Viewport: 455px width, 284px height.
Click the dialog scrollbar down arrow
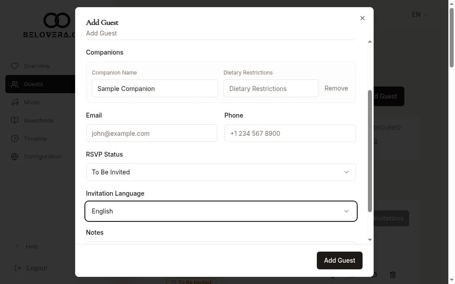click(x=370, y=240)
